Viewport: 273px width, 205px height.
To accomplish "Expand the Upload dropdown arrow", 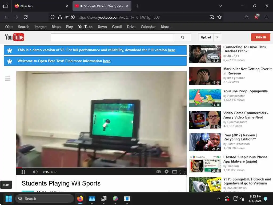I will pos(217,37).
